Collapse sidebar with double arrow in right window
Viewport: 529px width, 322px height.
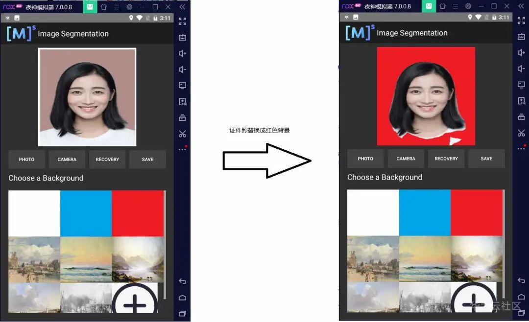[521, 6]
